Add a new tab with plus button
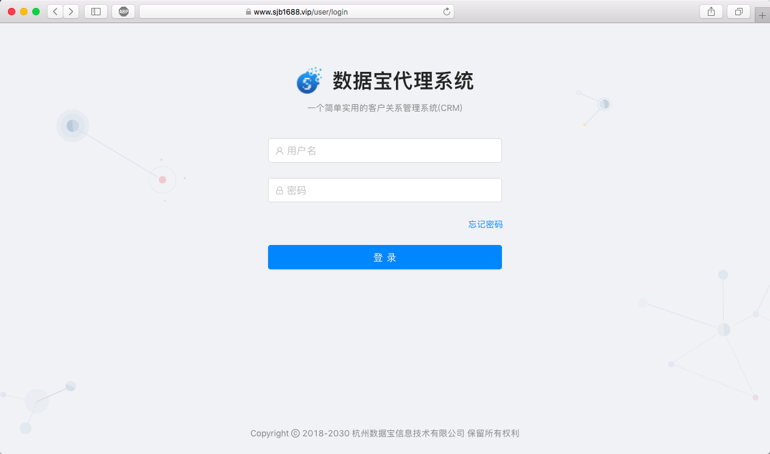This screenshot has width=770, height=454. click(762, 15)
